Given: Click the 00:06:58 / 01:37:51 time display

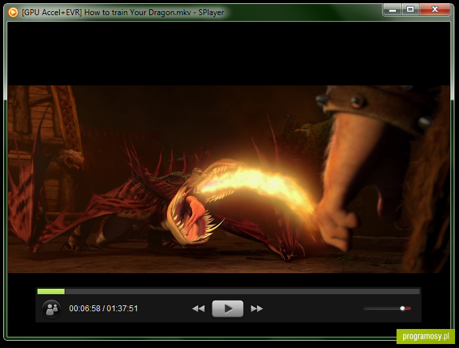Looking at the screenshot, I should click(103, 309).
